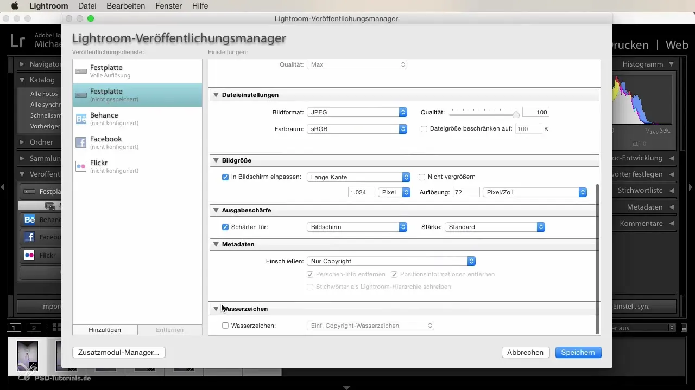This screenshot has width=695, height=390.
Task: Open the Bildformat JPEG dropdown
Action: pyautogui.click(x=357, y=112)
